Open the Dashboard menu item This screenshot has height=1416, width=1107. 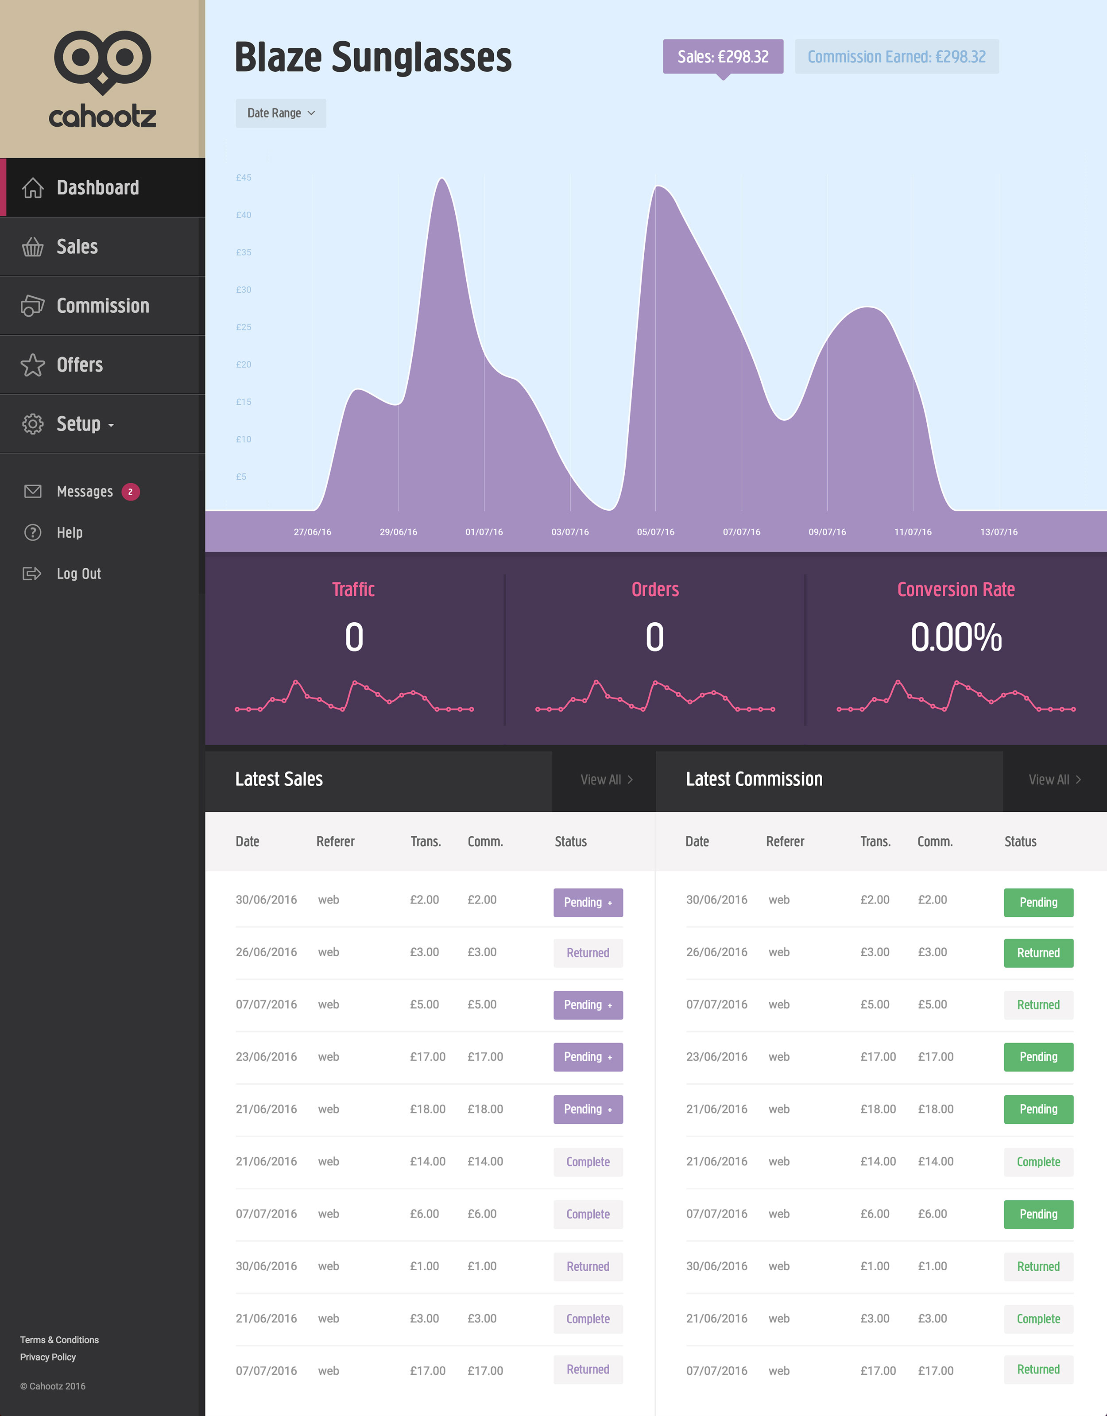pyautogui.click(x=102, y=187)
